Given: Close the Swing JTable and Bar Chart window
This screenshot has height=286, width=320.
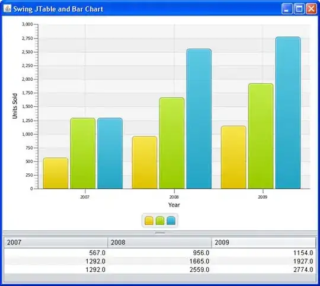Looking at the screenshot, I should click(x=311, y=9).
